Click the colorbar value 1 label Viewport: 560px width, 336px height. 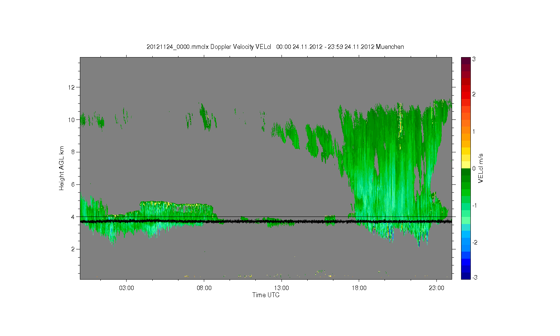pyautogui.click(x=474, y=131)
